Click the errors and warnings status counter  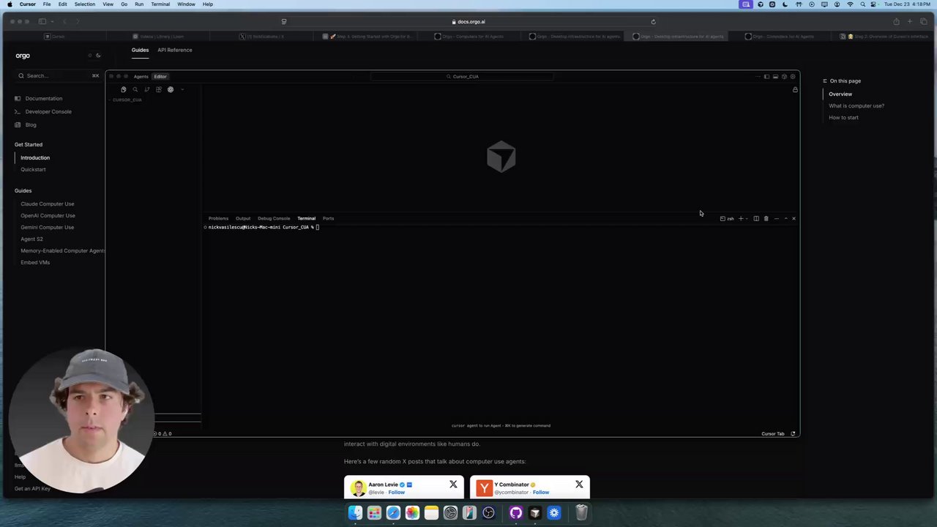163,433
